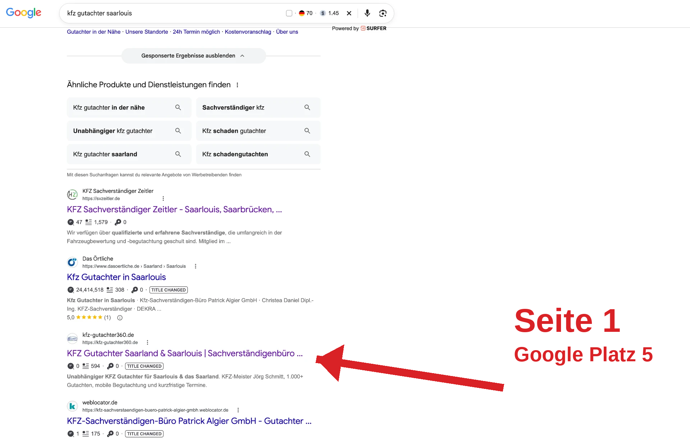Image resolution: width=690 pixels, height=441 pixels.
Task: Open the three-dot menu next to weblocator.de URL
Action: tap(238, 410)
